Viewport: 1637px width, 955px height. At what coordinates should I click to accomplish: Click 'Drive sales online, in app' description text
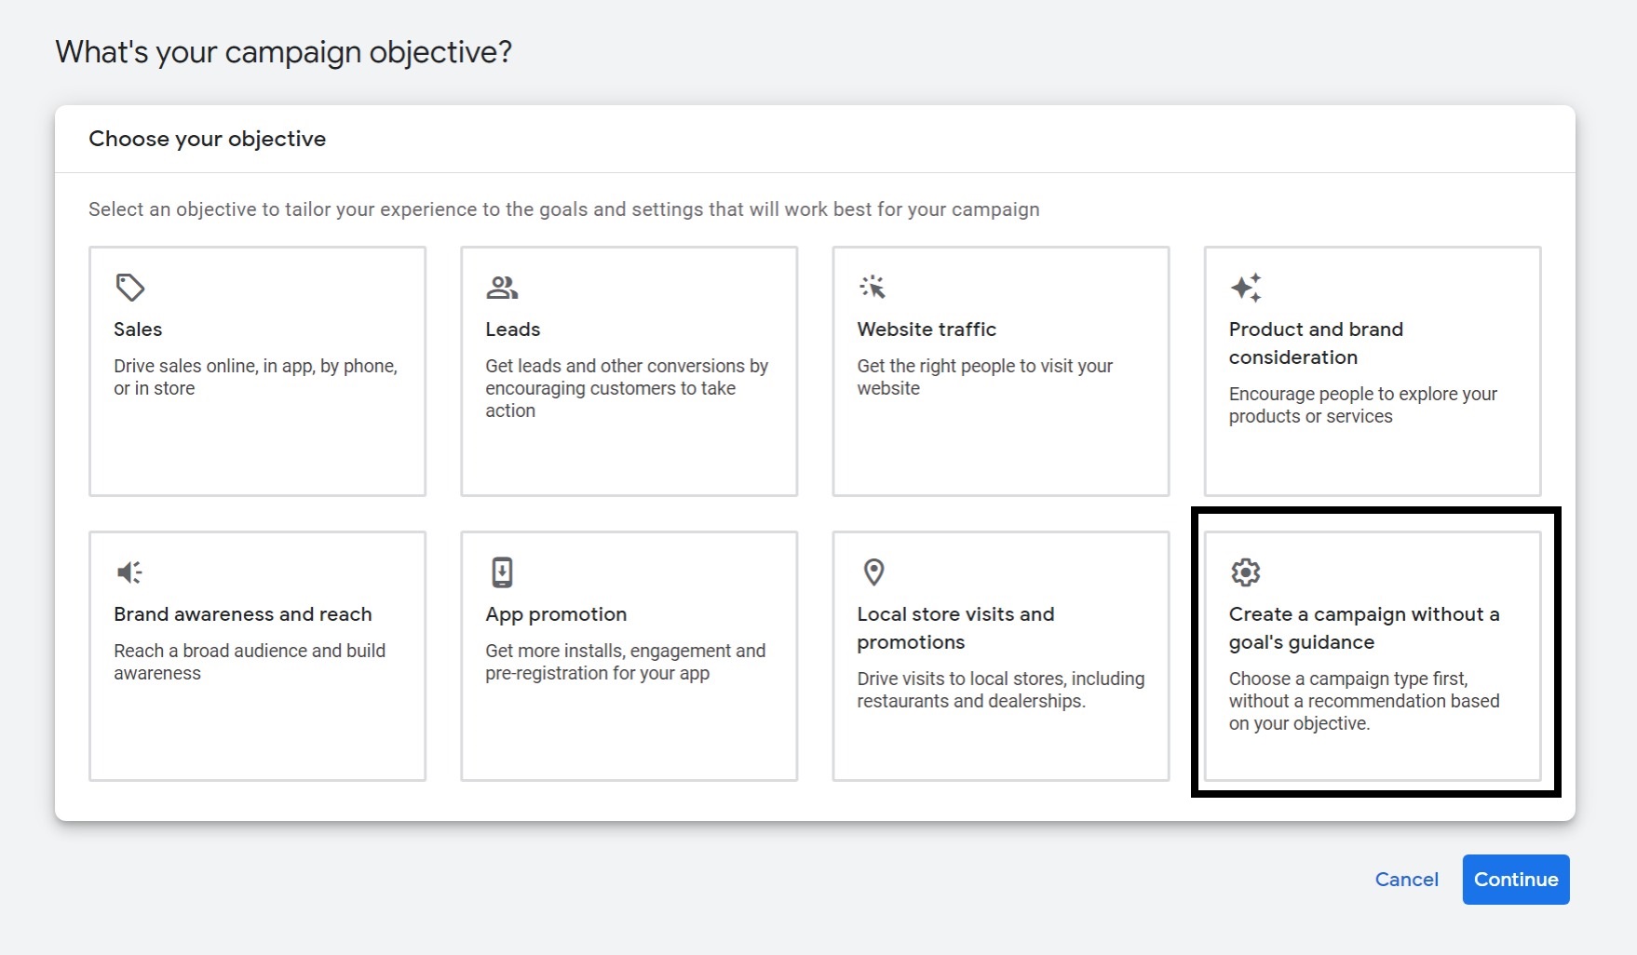255,377
